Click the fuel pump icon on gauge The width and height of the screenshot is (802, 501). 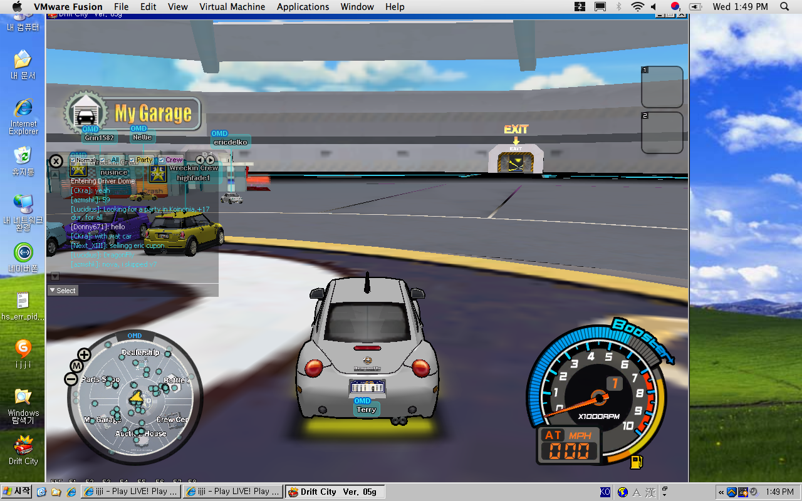(636, 462)
